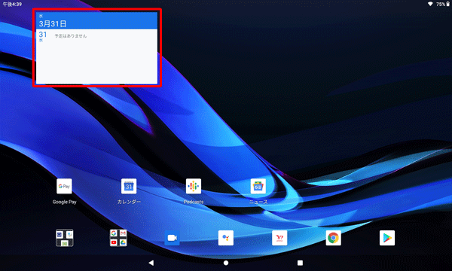The width and height of the screenshot is (452, 271).
Task: Open the Google apps folder with Gmail and YouTube
Action: (x=118, y=238)
